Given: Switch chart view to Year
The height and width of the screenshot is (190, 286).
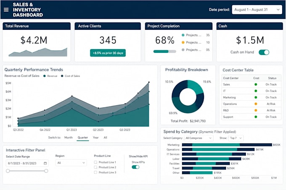Looking at the screenshot, I should point(95,138).
